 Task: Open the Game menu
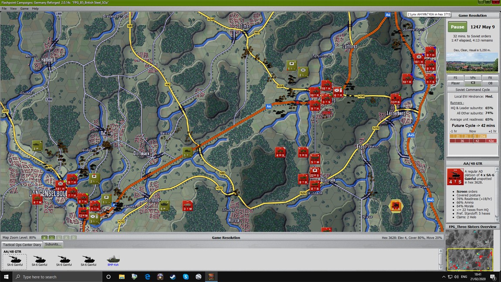tap(24, 9)
